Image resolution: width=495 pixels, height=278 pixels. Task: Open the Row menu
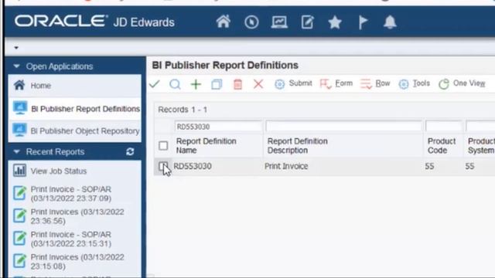[x=375, y=84]
